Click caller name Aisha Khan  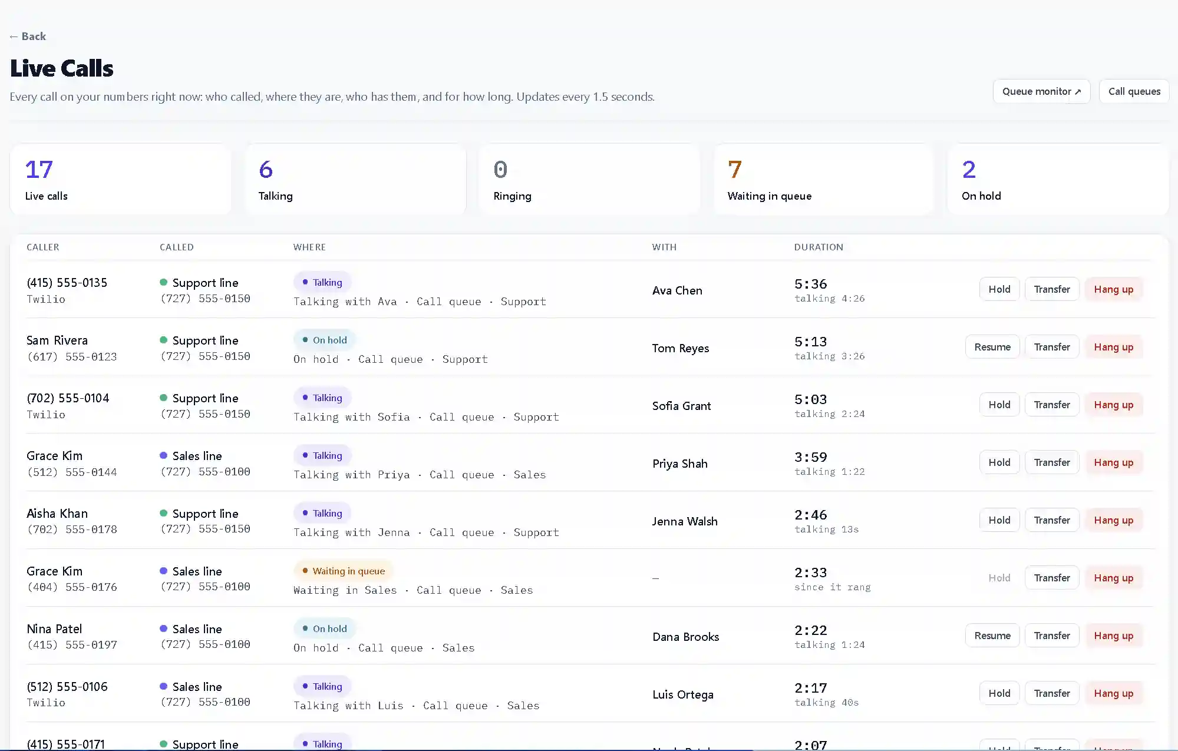point(57,514)
